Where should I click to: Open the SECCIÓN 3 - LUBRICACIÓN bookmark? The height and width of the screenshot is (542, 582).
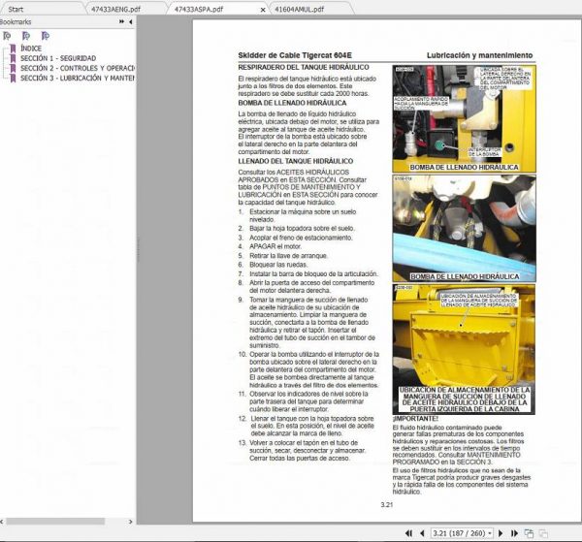click(78, 79)
